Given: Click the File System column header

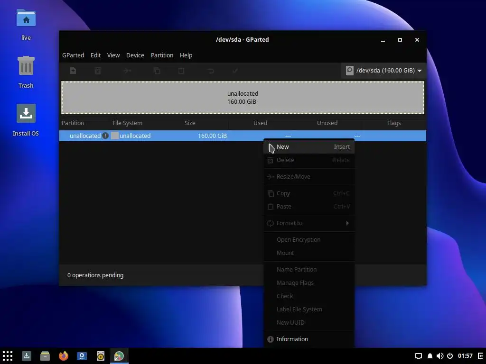Looking at the screenshot, I should pyautogui.click(x=127, y=123).
